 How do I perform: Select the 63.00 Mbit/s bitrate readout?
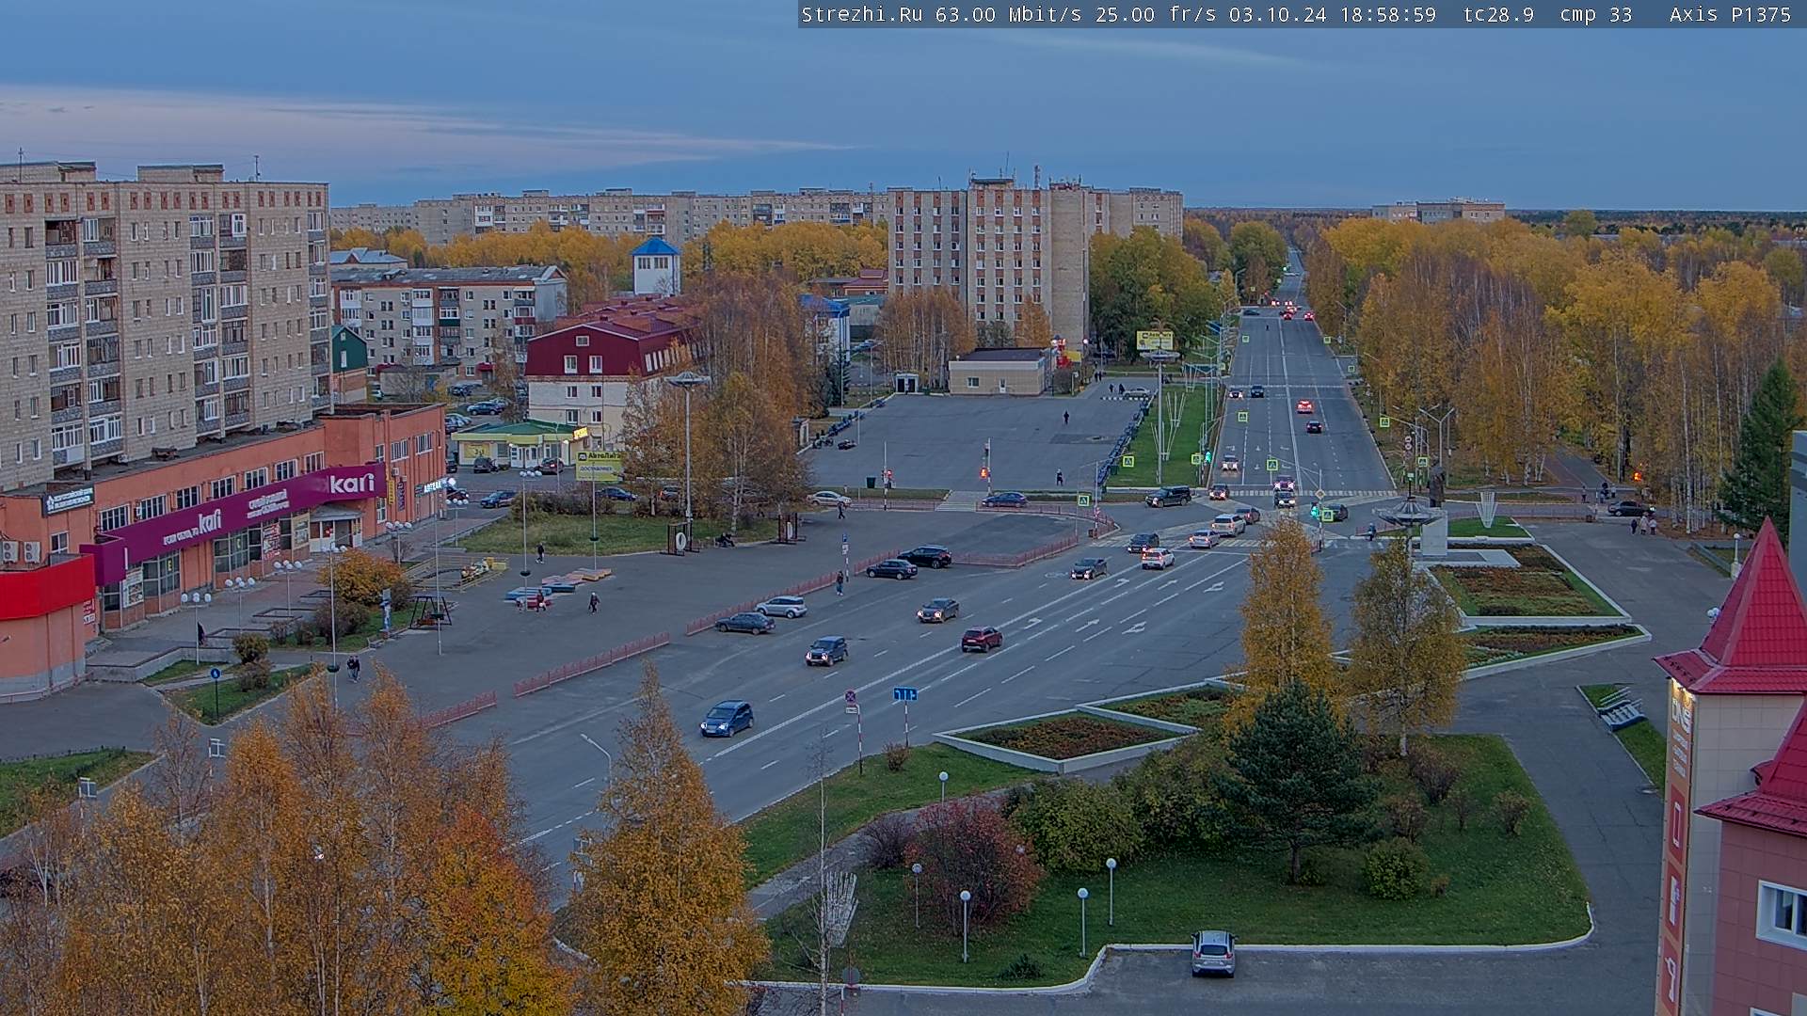pos(1007,14)
